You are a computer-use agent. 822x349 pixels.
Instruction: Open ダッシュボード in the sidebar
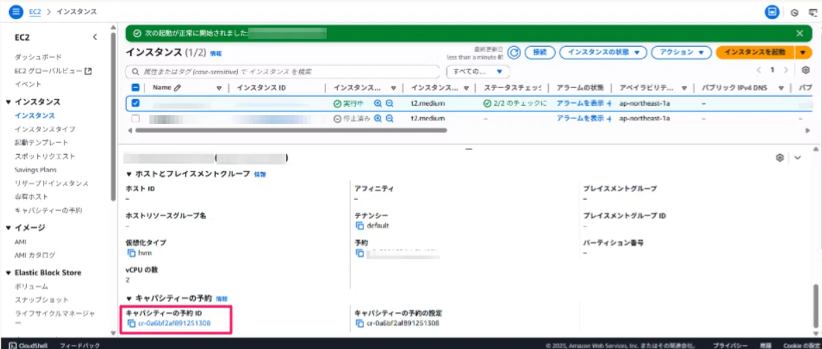point(38,56)
